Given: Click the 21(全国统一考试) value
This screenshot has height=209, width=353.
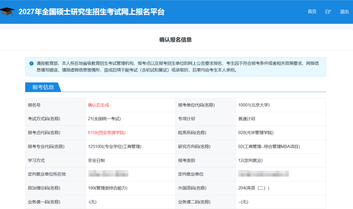Looking at the screenshot, I should tap(104, 119).
